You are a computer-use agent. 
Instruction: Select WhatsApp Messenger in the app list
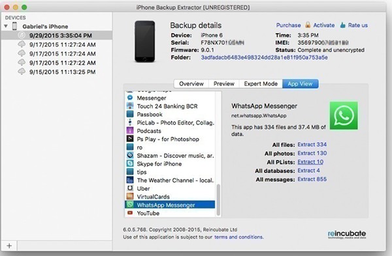tap(170, 205)
